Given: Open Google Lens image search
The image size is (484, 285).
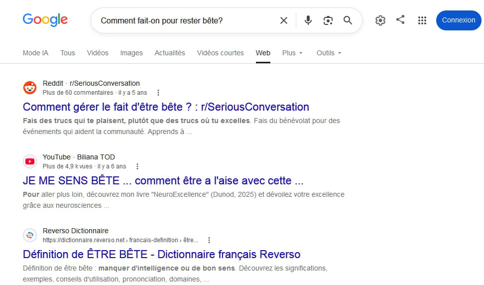Looking at the screenshot, I should 328,20.
